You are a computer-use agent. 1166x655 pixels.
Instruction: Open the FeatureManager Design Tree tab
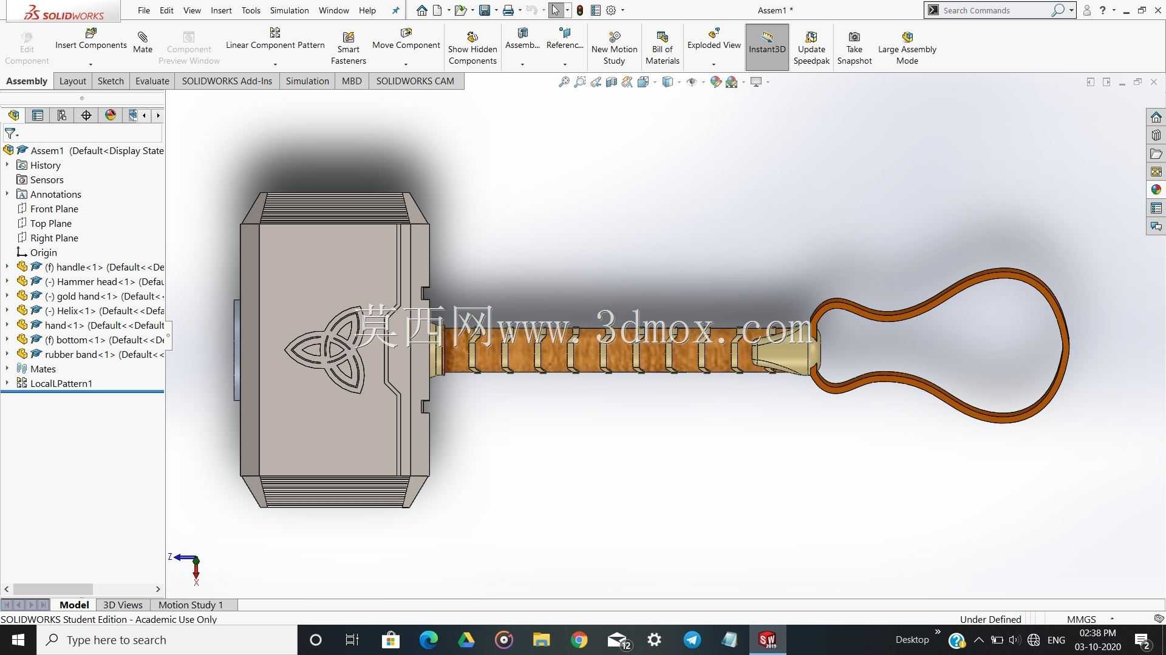(13, 115)
